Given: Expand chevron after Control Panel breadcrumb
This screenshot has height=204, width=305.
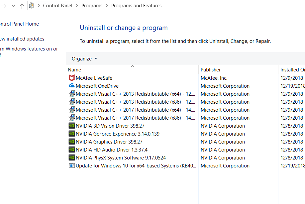Looking at the screenshot, I should tap(77, 6).
